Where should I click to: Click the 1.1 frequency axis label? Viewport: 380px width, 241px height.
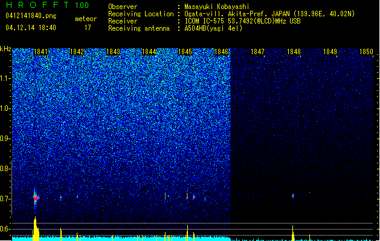pyautogui.click(x=5, y=78)
